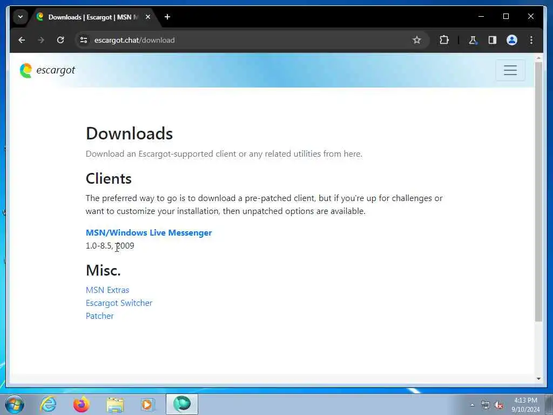The width and height of the screenshot is (553, 415).
Task: Maximize the browser window
Action: 505,17
